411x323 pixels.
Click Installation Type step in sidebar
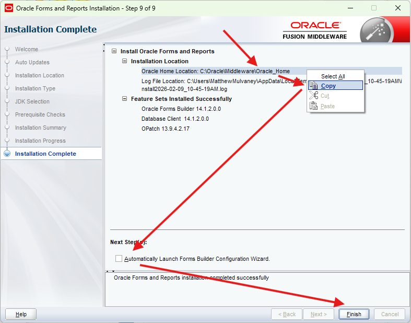(x=35, y=88)
